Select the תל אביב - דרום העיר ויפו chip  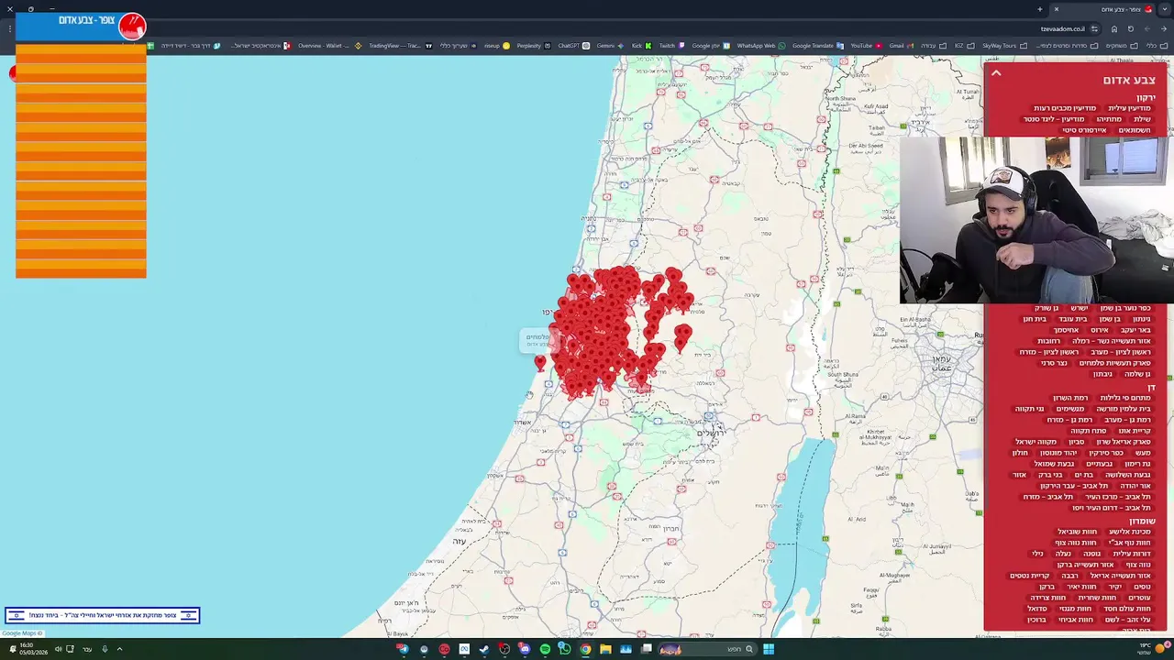pyautogui.click(x=1111, y=508)
